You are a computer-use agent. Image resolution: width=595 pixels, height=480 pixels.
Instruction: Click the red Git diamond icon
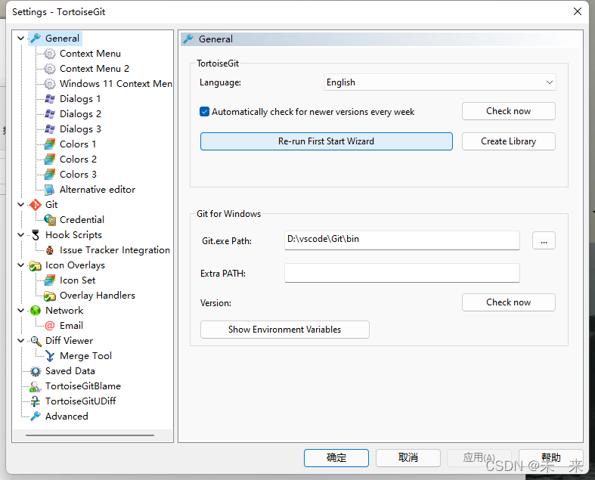[x=36, y=205]
